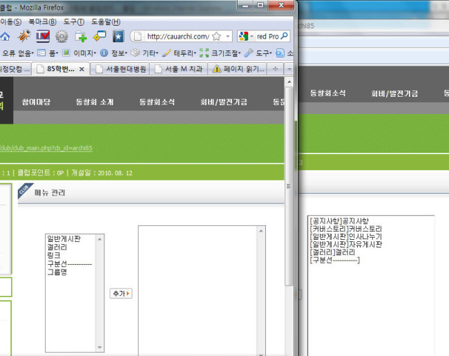
Task: Open 동창회소식 in the background window navigation
Action: 328,93
